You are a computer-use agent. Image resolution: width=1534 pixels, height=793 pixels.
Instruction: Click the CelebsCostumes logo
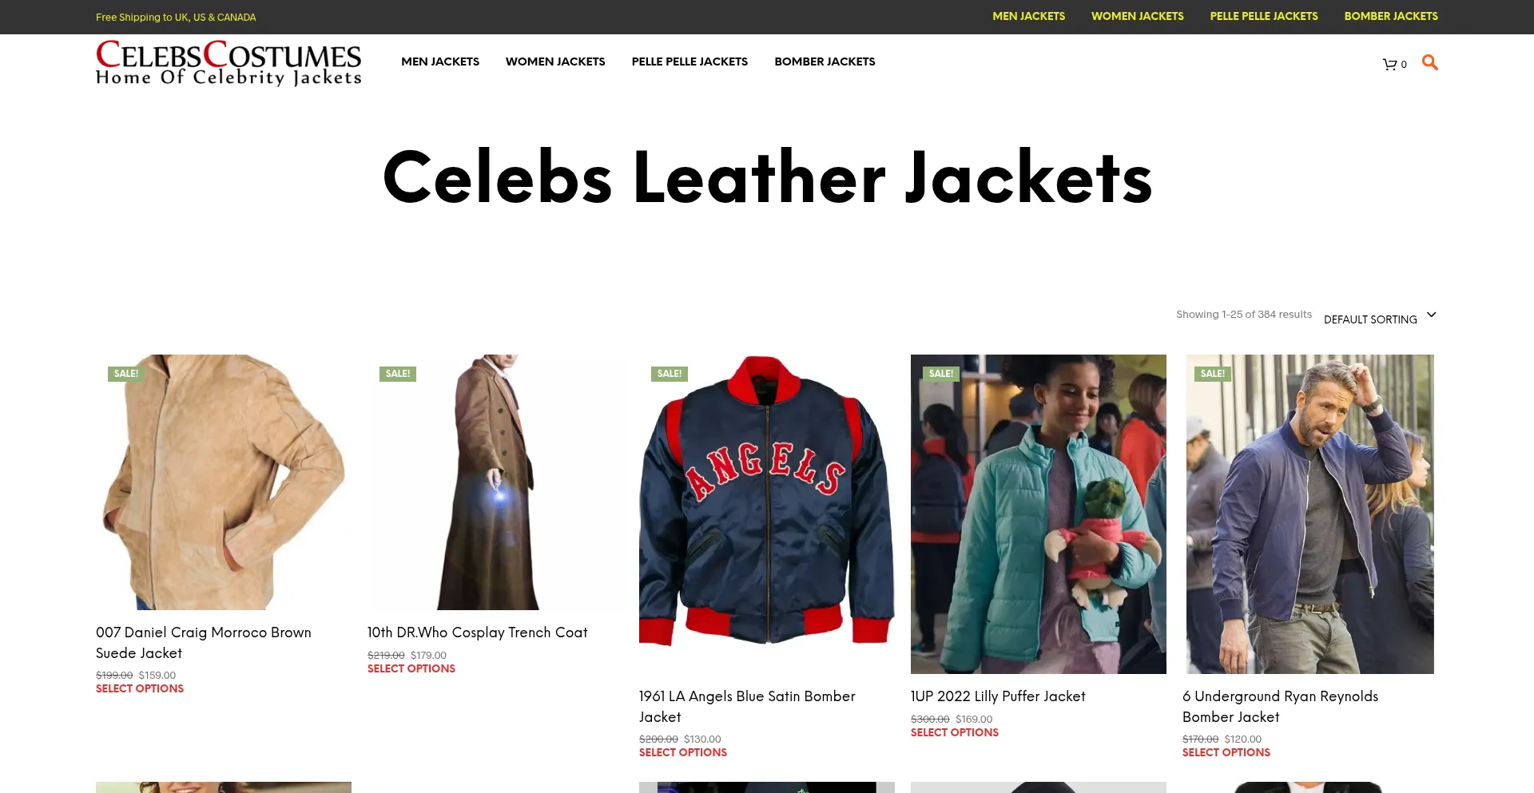pos(229,62)
